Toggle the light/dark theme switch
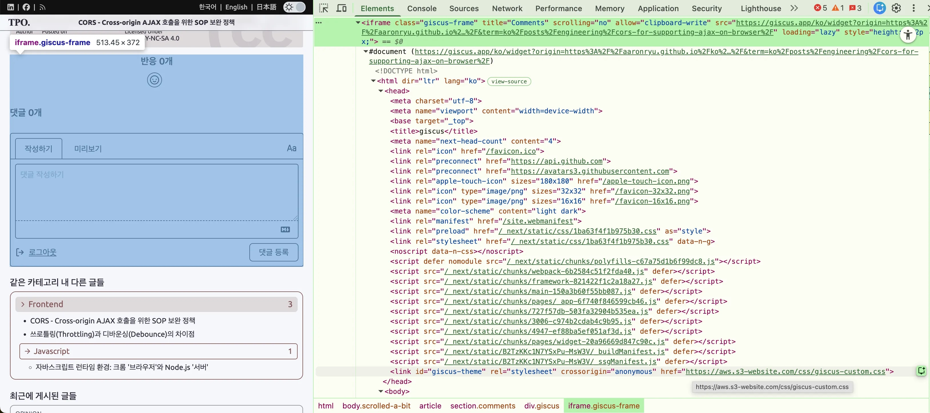Screen dimensions: 930x413 [x=294, y=7]
